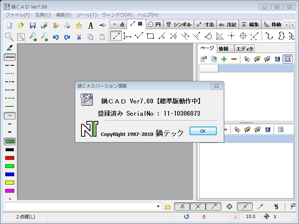The width and height of the screenshot is (299, 224).
Task: Toggle the AUTO color button
Action: (x=10, y=141)
